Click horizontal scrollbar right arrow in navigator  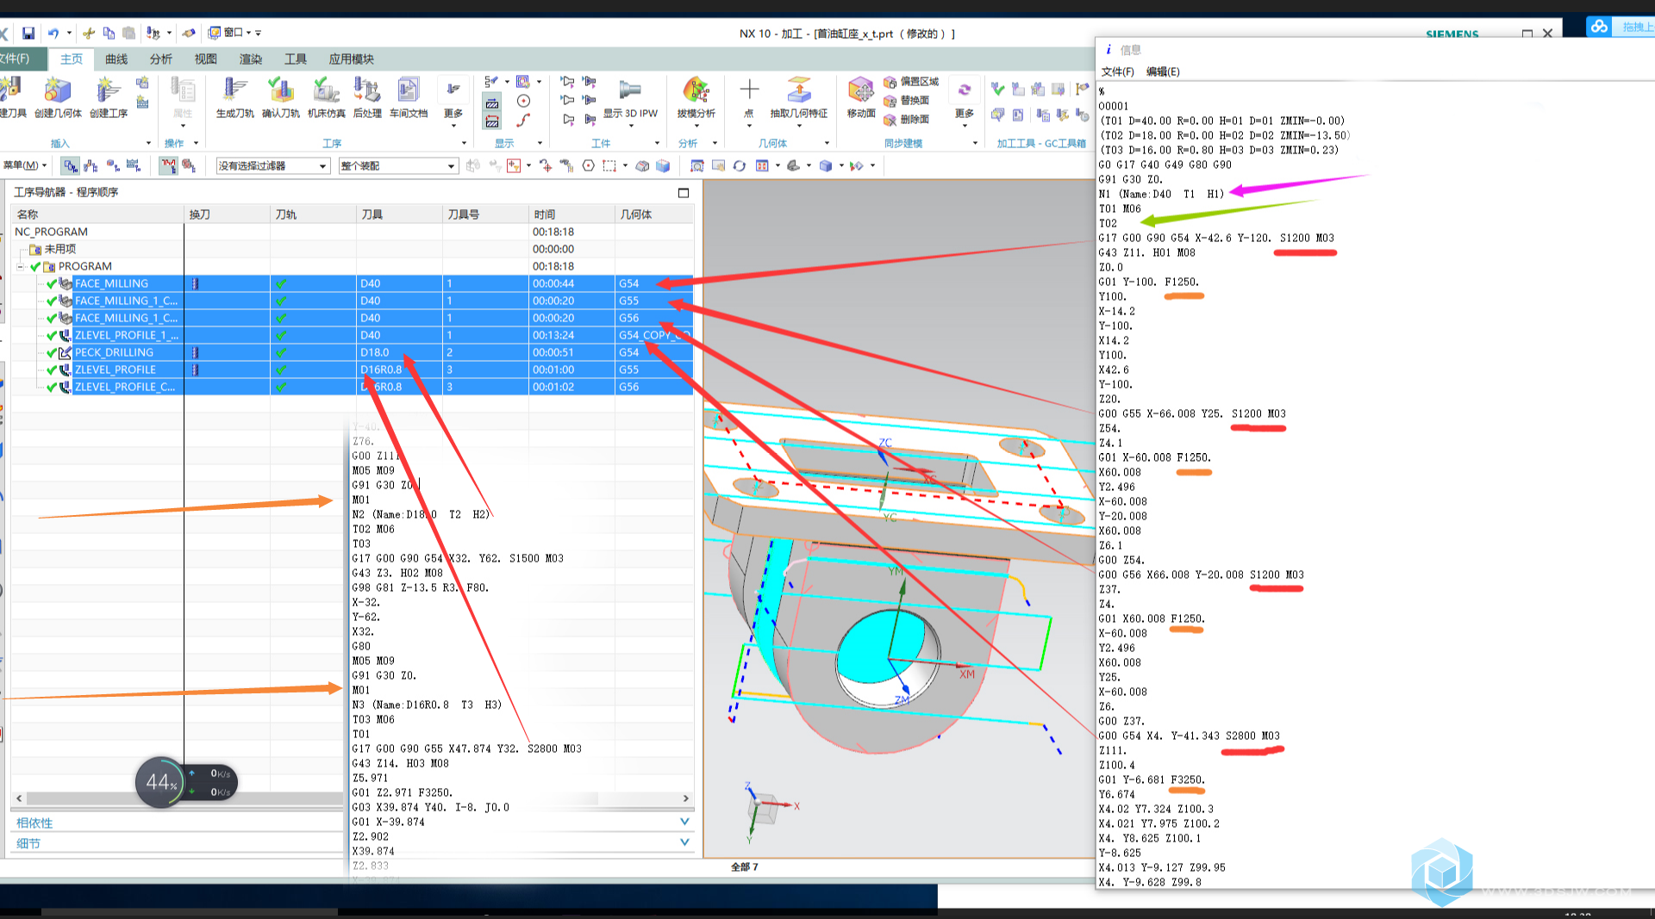point(686,798)
